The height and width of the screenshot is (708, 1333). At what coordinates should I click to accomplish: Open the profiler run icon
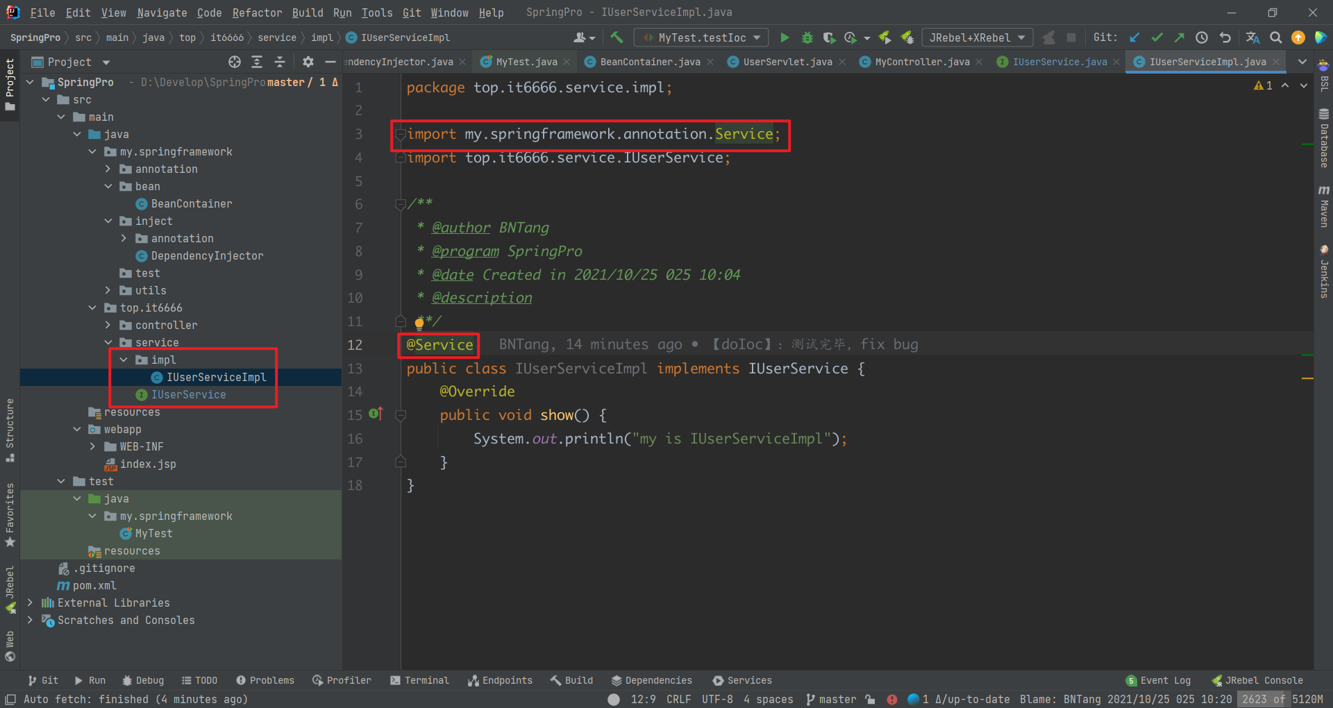pyautogui.click(x=850, y=37)
